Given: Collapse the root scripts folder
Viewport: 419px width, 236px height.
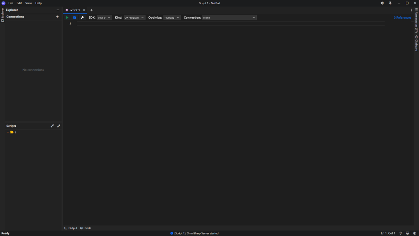Looking at the screenshot, I should (8, 132).
